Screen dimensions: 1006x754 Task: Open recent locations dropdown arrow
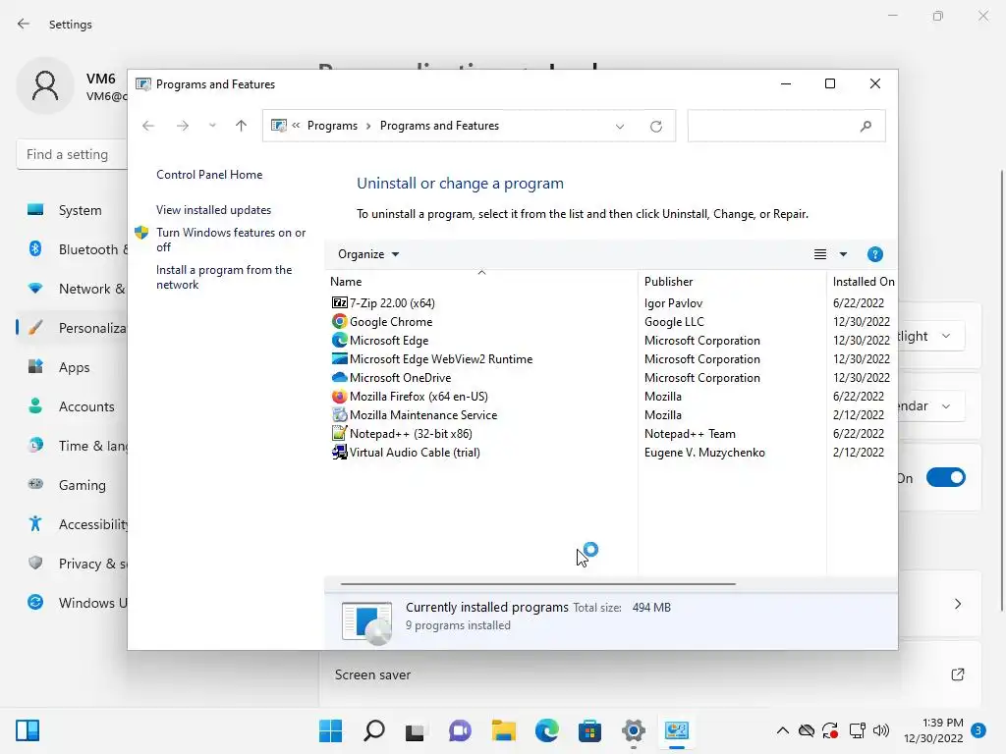click(212, 126)
